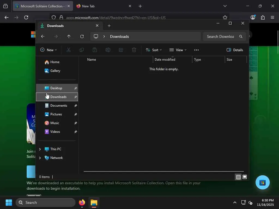Open Firefox account icon
The image size is (279, 209).
[x=253, y=17]
